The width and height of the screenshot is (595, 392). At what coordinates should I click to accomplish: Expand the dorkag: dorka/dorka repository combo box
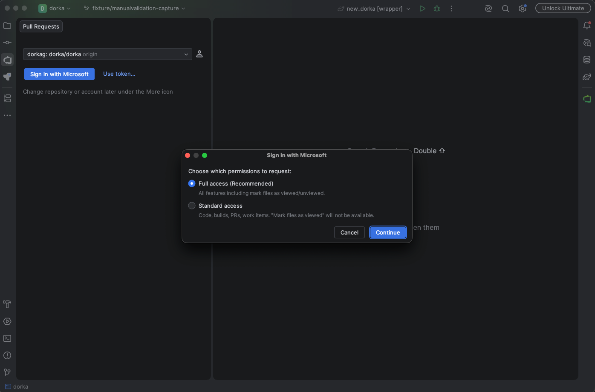pyautogui.click(x=107, y=54)
